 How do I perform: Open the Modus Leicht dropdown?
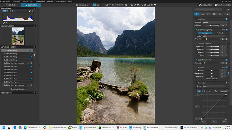[215, 36]
